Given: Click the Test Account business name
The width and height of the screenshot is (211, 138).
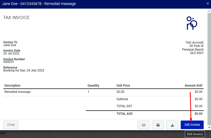Looking at the screenshot, I should (x=195, y=43).
